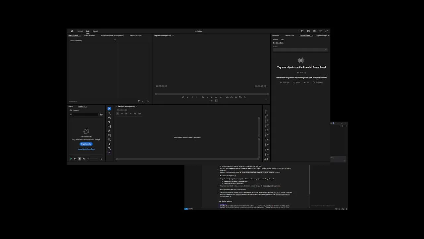
Task: Open the Effect Controls panel menu
Action: click(x=80, y=36)
